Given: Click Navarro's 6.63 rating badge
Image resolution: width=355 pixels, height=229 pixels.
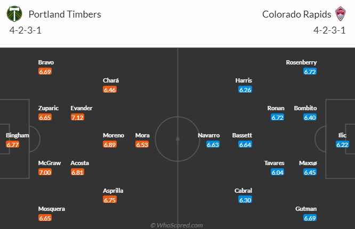Looking at the screenshot, I should coord(213,144).
